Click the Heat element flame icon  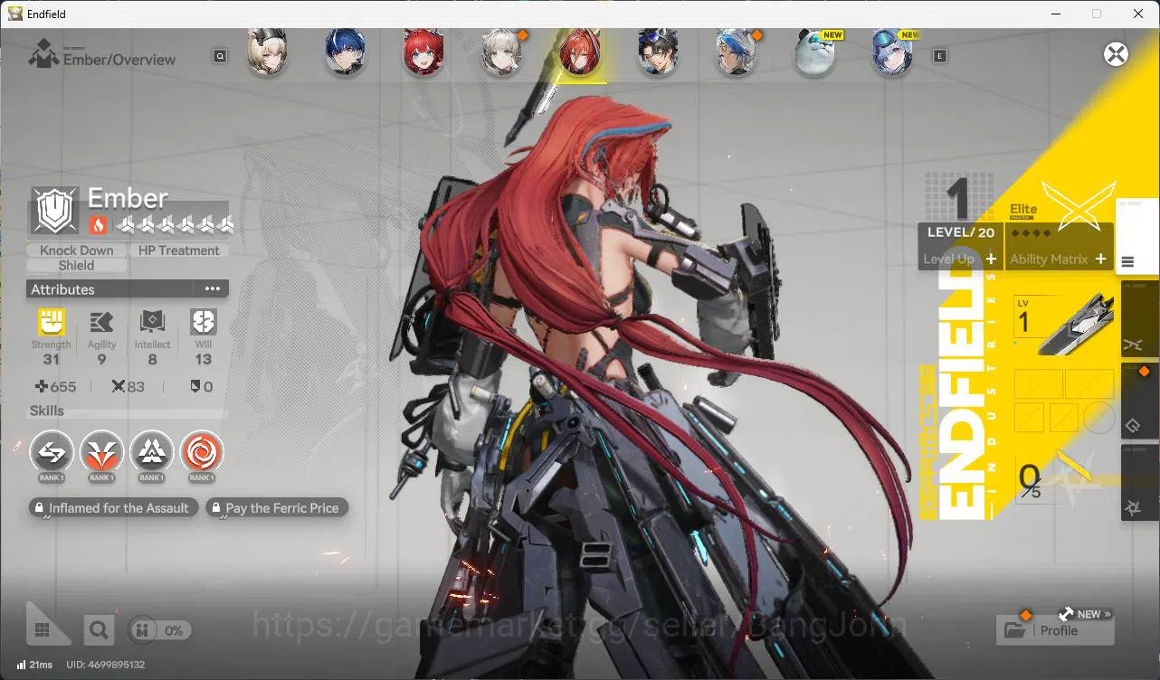[x=98, y=224]
